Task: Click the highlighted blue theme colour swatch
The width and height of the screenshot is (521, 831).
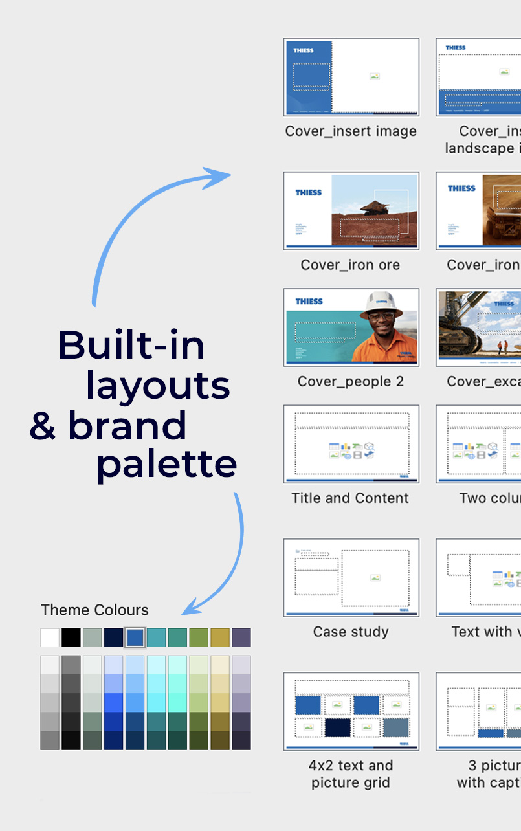Action: (x=135, y=637)
